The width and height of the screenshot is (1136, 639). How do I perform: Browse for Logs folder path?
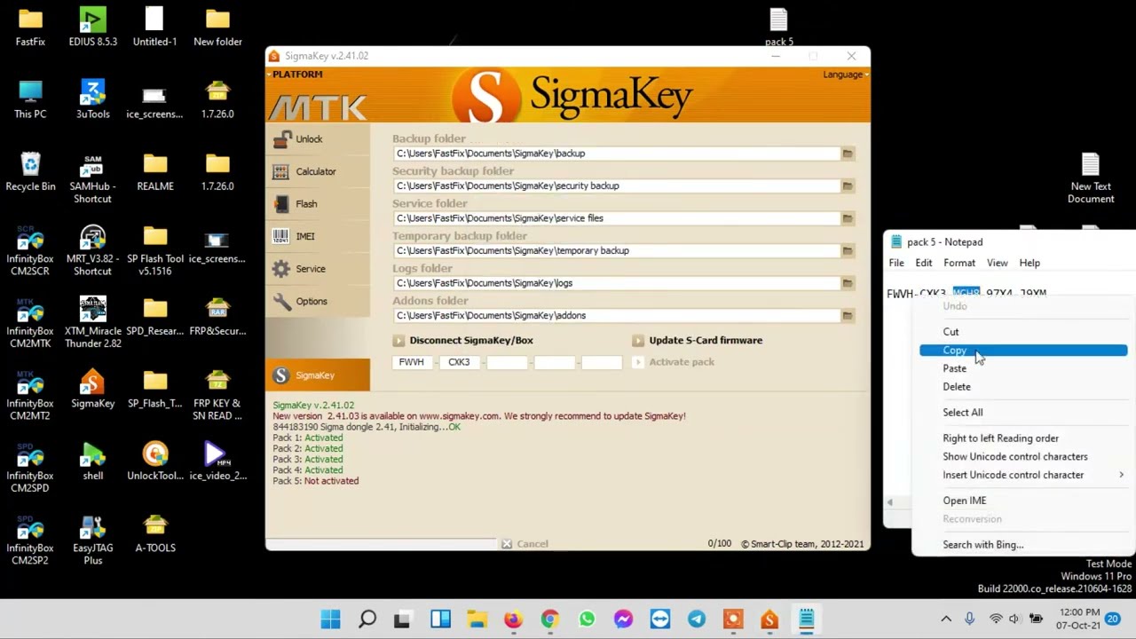coord(848,283)
